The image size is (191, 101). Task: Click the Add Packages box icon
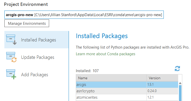coord(11,74)
